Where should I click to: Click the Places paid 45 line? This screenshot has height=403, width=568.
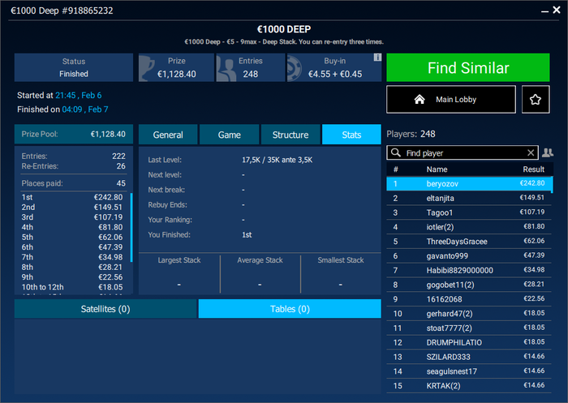73,183
